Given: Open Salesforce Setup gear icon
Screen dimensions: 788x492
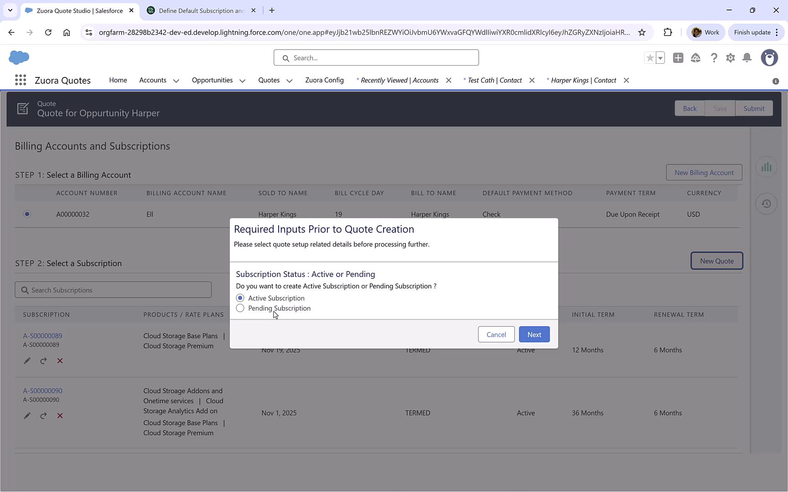Looking at the screenshot, I should click(731, 58).
